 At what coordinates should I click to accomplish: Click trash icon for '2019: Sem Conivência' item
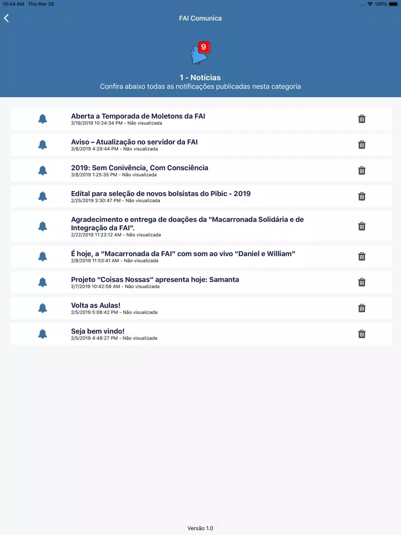(x=361, y=170)
